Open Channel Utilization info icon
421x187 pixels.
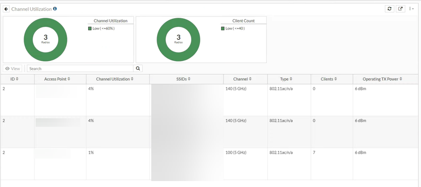55,9
